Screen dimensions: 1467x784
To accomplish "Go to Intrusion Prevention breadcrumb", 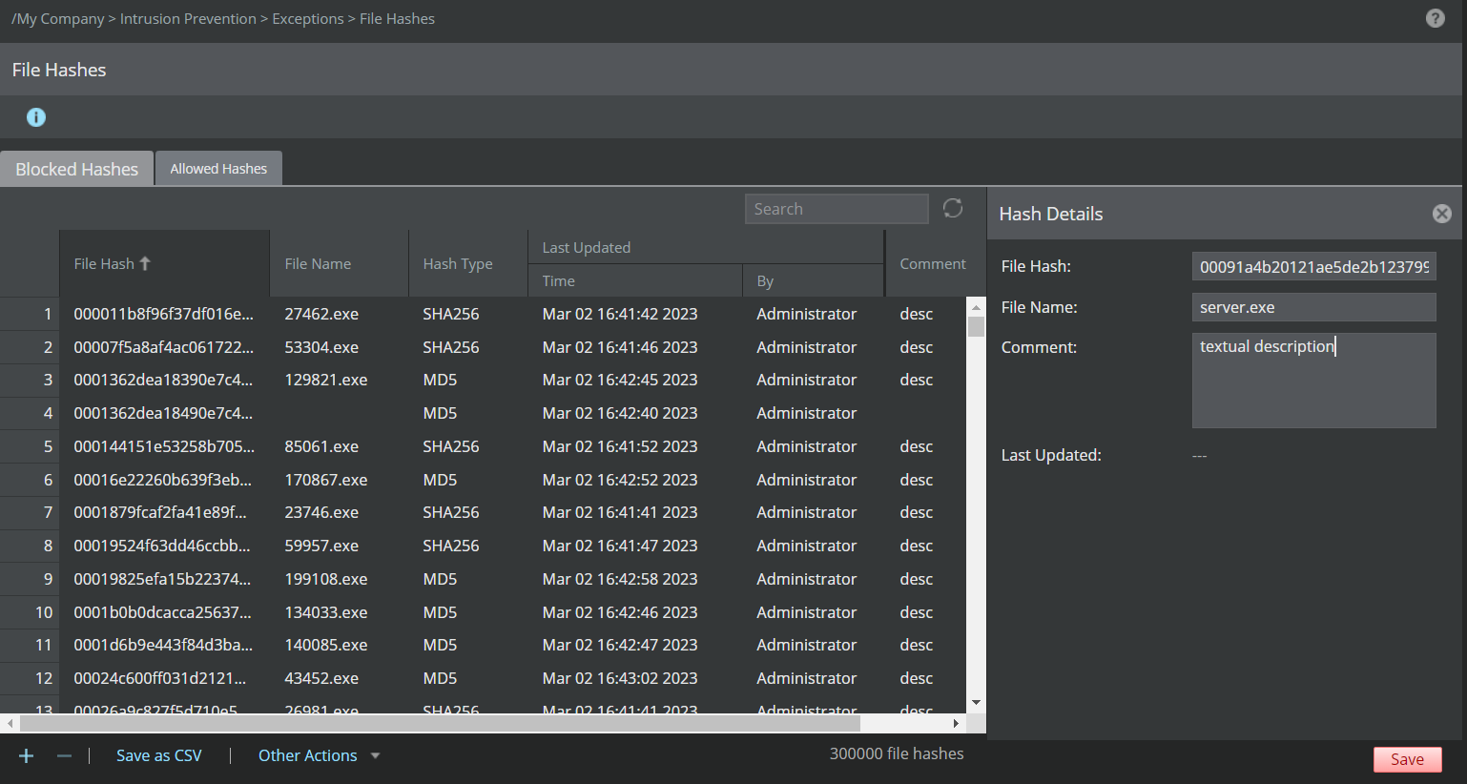I will point(188,19).
